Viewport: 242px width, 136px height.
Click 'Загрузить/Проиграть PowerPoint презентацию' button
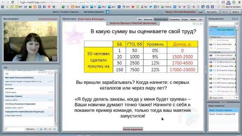click(133, 23)
